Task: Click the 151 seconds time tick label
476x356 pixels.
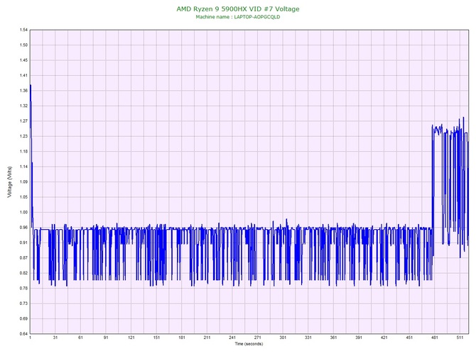Action: tap(156, 338)
